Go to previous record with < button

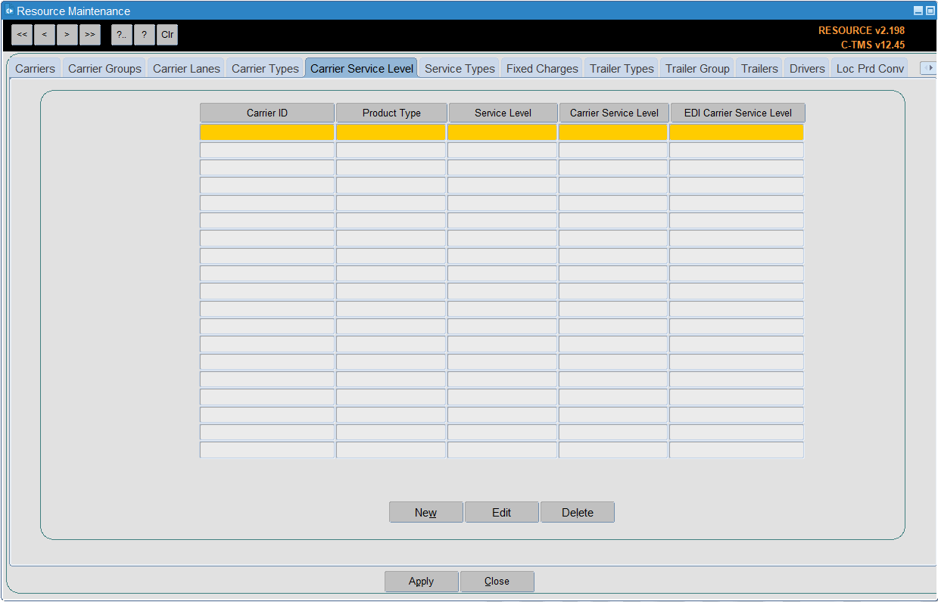click(x=45, y=35)
